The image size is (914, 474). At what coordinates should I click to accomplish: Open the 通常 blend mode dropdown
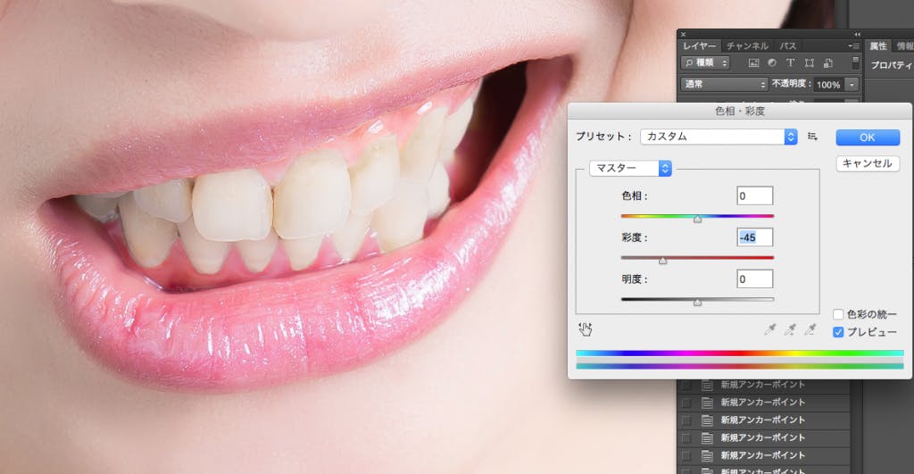pos(724,85)
